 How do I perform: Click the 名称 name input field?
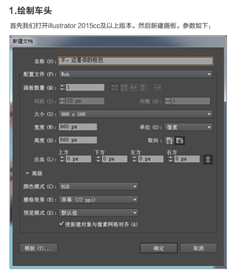pyautogui.click(x=136, y=61)
